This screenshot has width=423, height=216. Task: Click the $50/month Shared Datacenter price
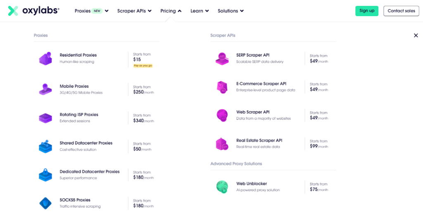pos(142,149)
